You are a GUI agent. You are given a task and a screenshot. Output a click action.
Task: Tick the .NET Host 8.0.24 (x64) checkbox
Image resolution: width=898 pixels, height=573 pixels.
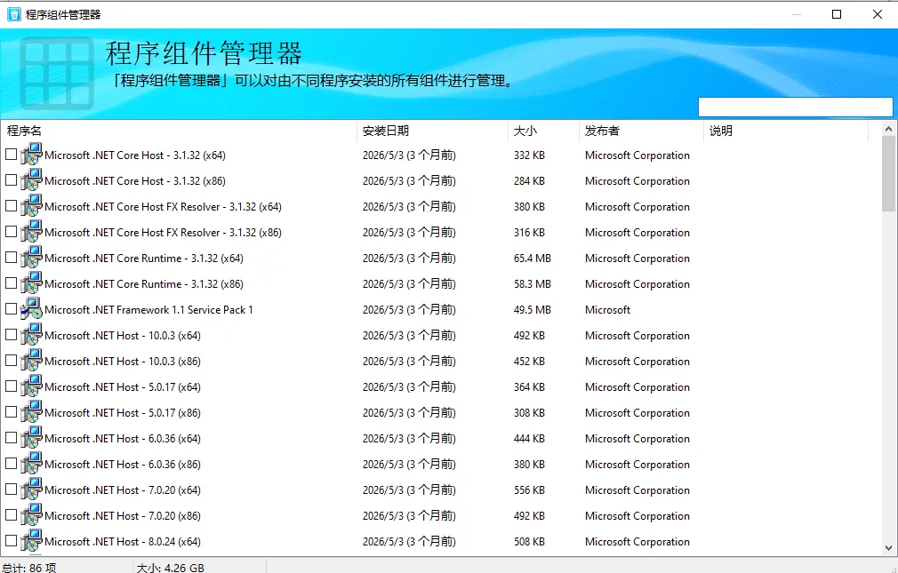click(11, 541)
